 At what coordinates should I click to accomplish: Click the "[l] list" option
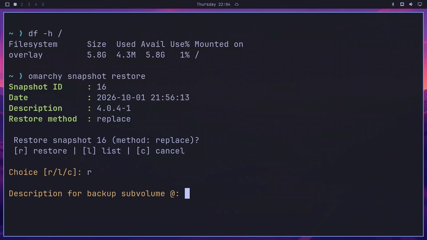pyautogui.click(x=102, y=151)
